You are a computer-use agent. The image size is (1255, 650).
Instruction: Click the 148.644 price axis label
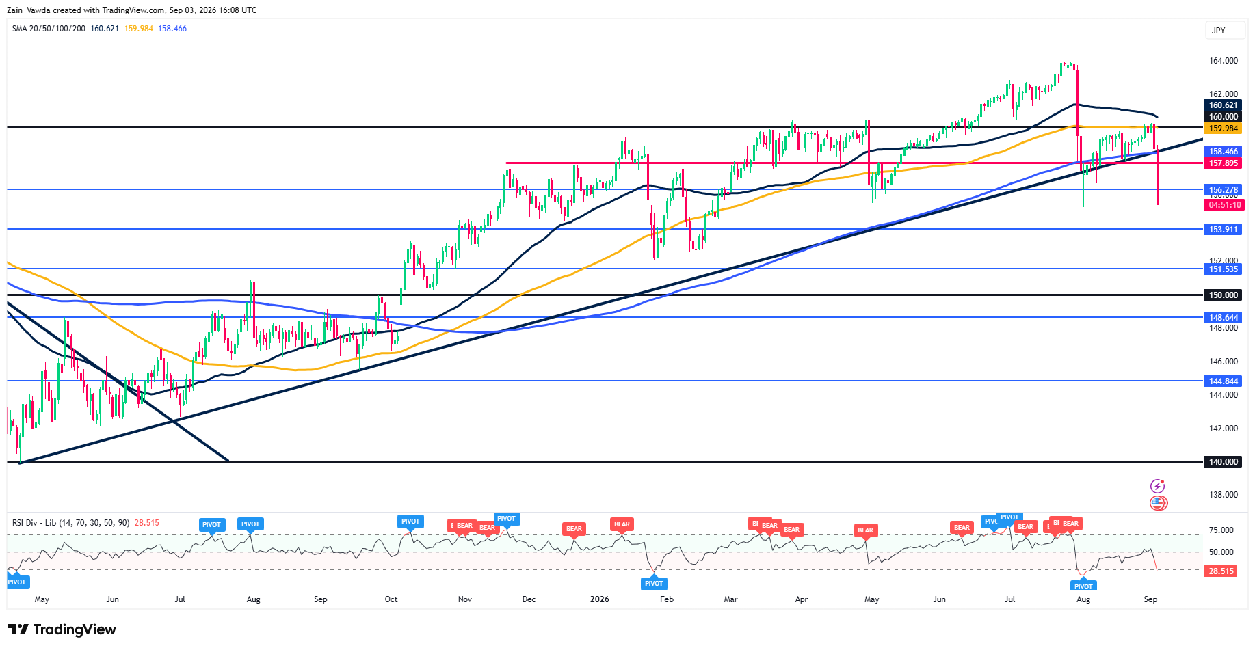(1223, 318)
